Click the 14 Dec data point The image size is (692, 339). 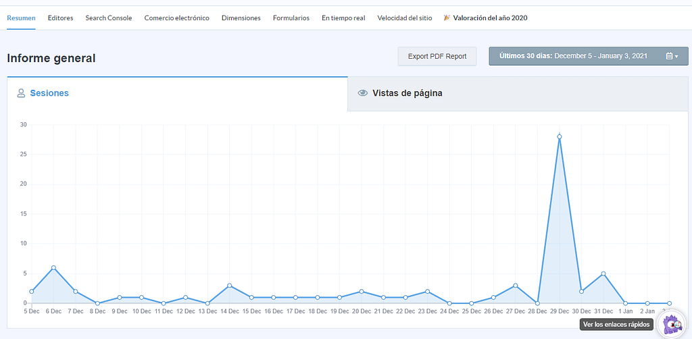pyautogui.click(x=230, y=286)
